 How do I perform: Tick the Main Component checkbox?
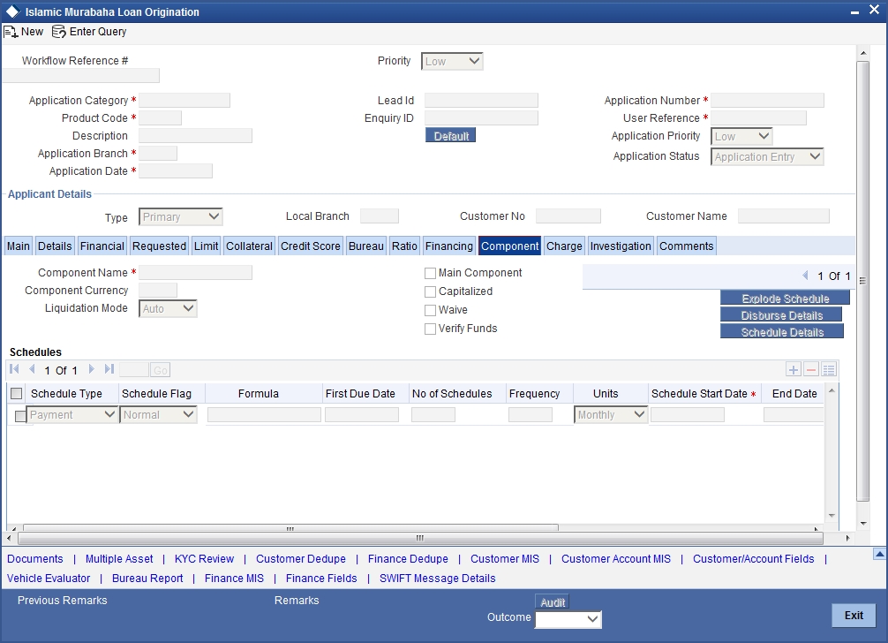[x=431, y=273]
